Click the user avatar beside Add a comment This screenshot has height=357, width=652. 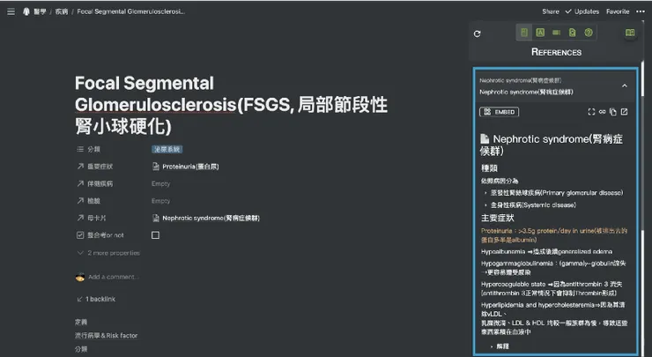(x=80, y=277)
